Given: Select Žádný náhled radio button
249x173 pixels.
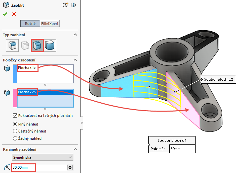Looking at the screenshot, I should [x=15, y=138].
